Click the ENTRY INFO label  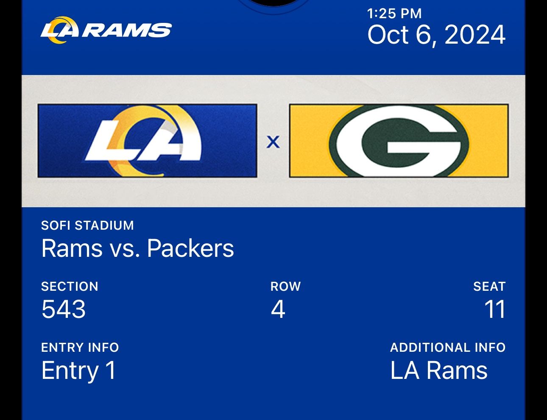pos(80,347)
